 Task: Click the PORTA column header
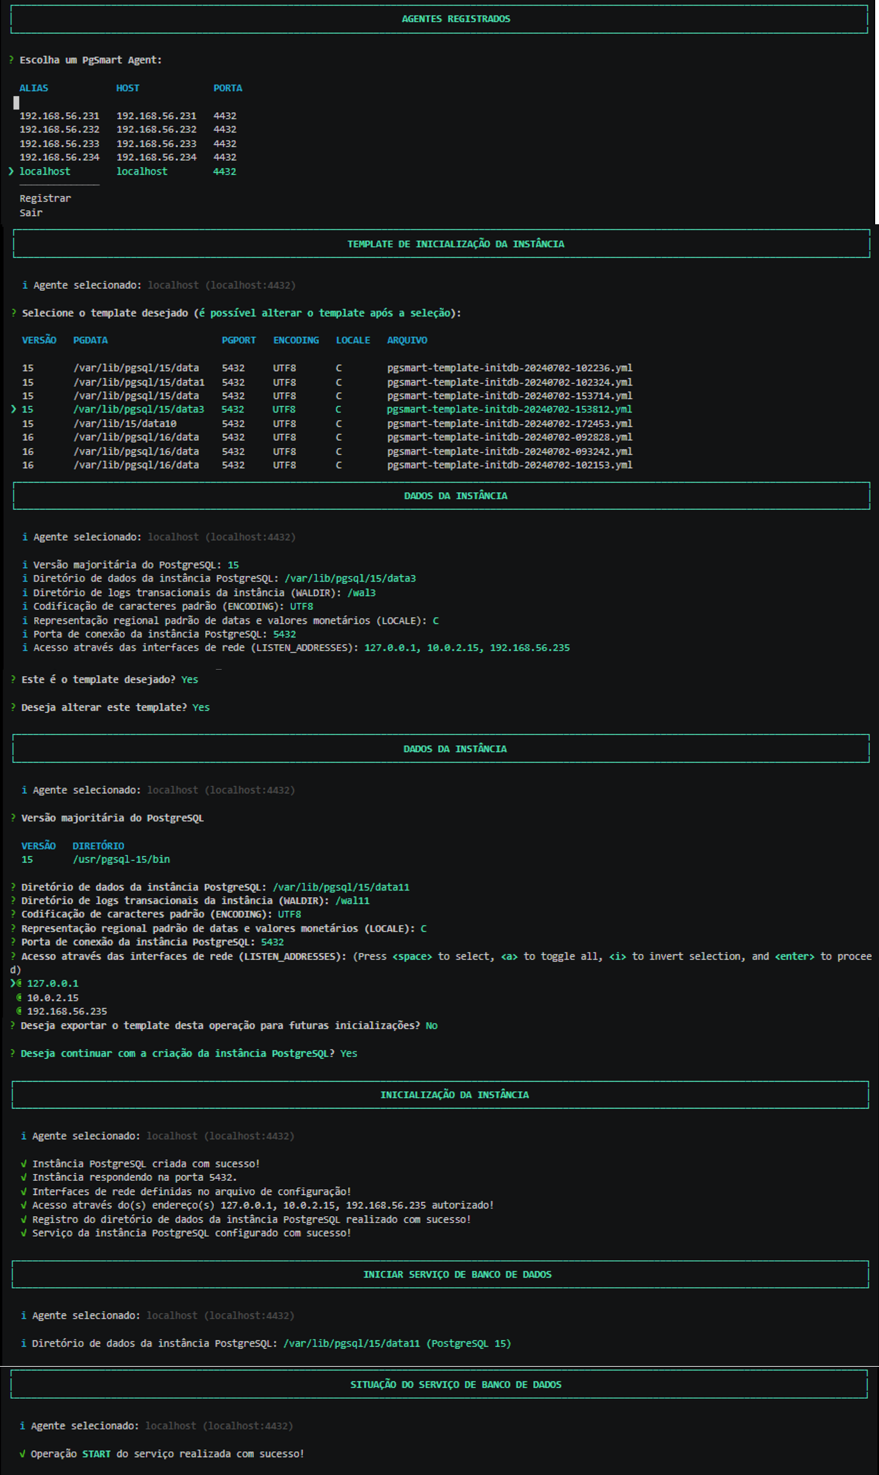227,88
